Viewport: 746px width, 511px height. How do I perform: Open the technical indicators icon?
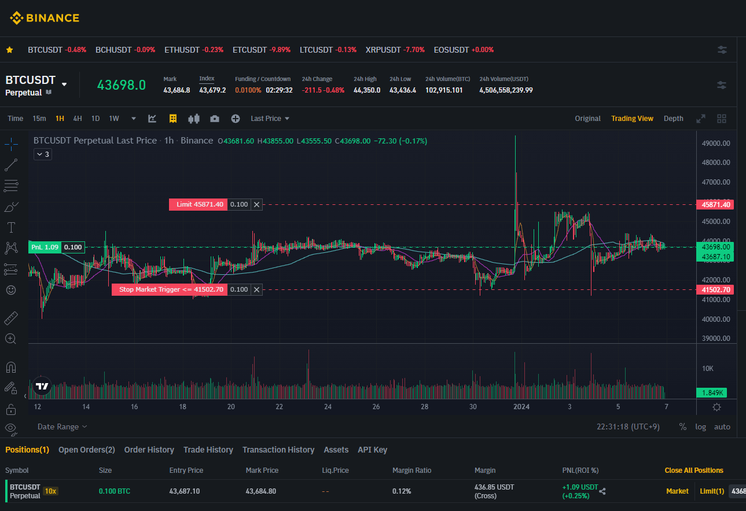[152, 119]
